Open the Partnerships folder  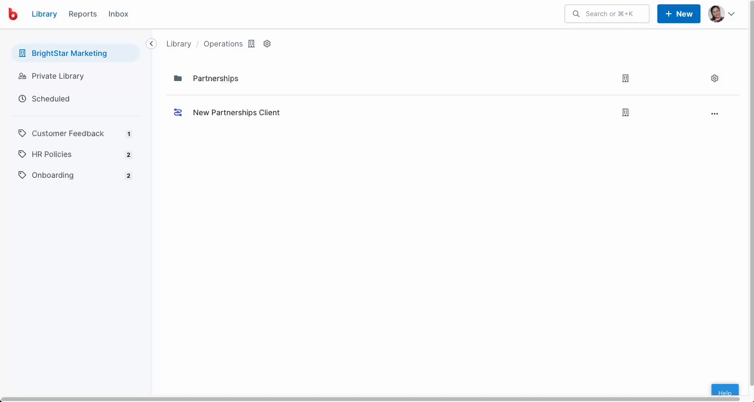[x=215, y=78]
